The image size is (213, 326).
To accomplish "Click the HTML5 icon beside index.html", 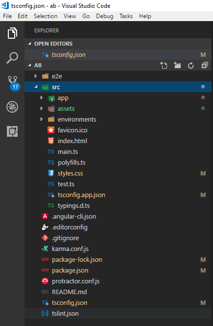I will coord(51,141).
